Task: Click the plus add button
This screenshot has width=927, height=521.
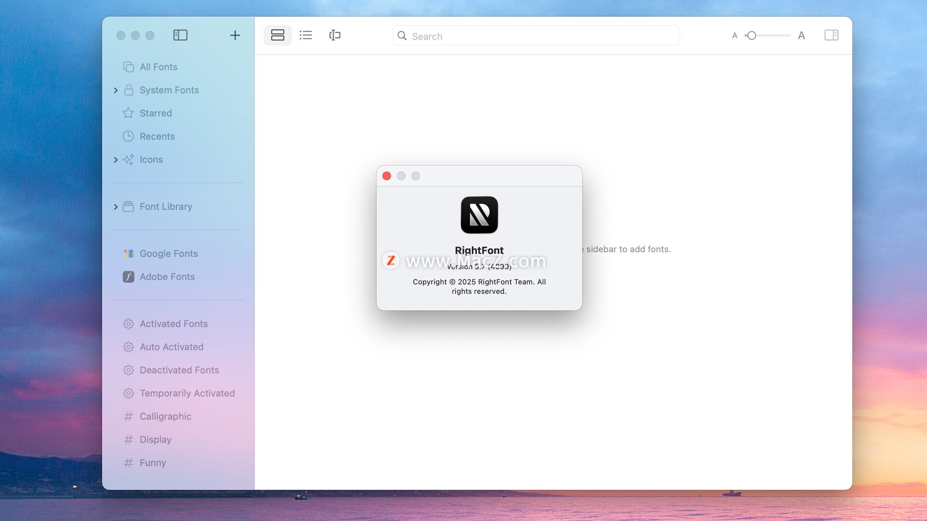Action: 235,35
